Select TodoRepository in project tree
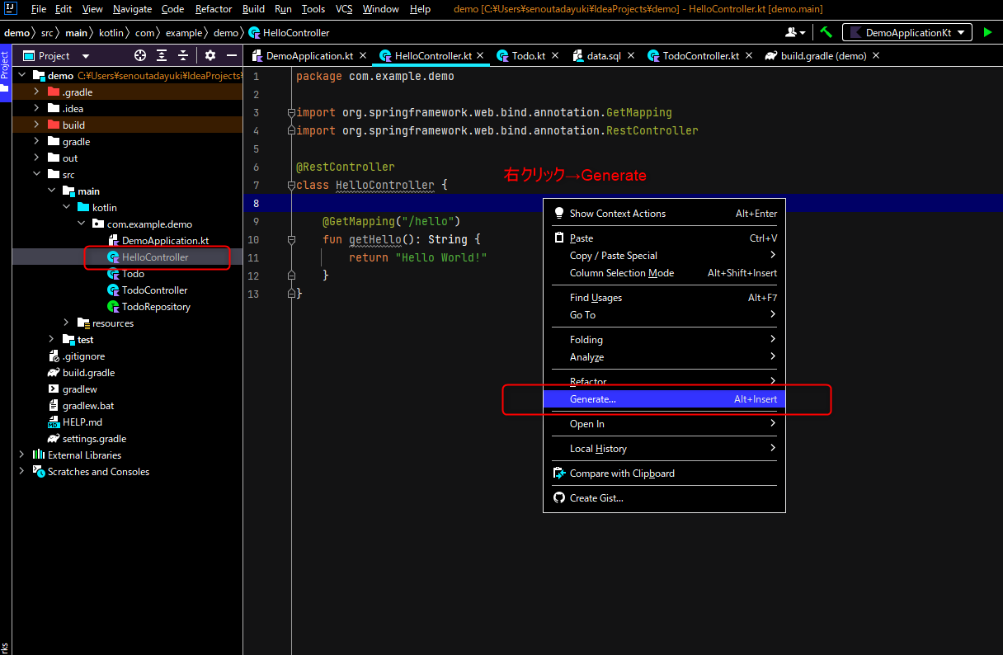This screenshot has width=1003, height=655. (x=148, y=307)
